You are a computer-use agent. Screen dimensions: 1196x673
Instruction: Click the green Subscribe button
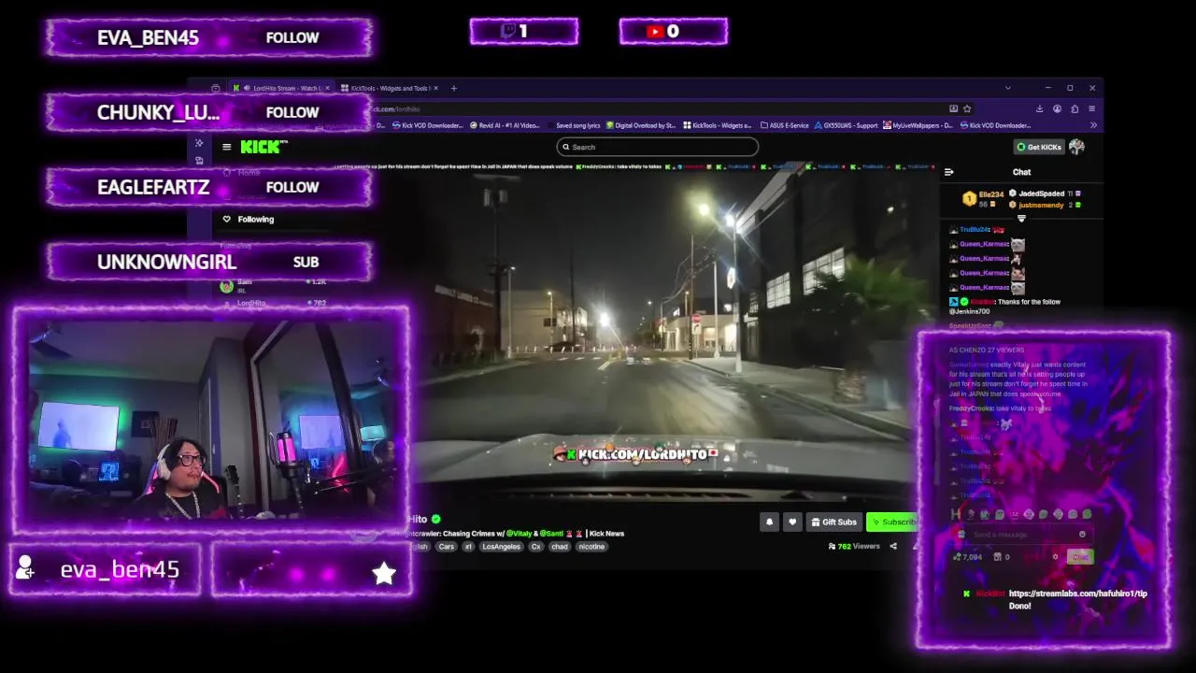[x=891, y=522]
